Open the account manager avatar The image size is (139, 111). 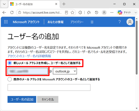pos(130,22)
